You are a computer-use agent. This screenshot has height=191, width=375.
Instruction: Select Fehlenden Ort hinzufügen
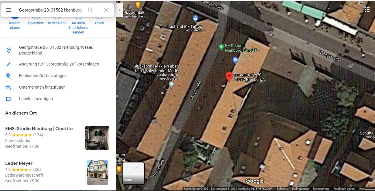point(43,76)
